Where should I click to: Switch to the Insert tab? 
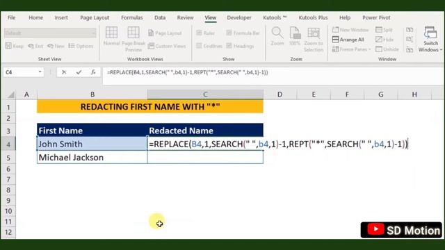tap(61, 17)
